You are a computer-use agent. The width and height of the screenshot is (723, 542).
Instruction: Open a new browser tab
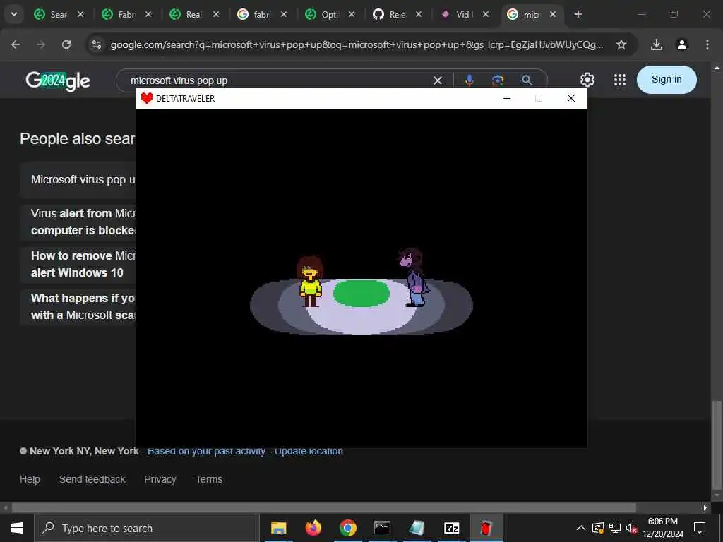[578, 14]
